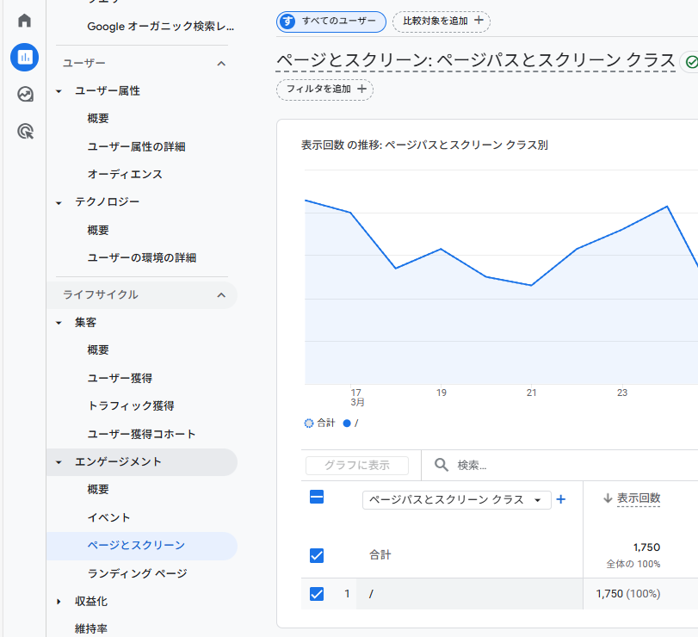Open the Home icon in left rail
The width and height of the screenshot is (698, 637).
[x=25, y=21]
